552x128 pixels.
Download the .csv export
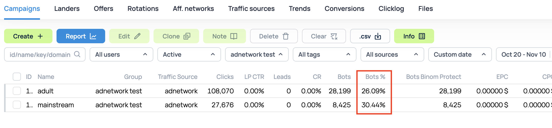370,36
